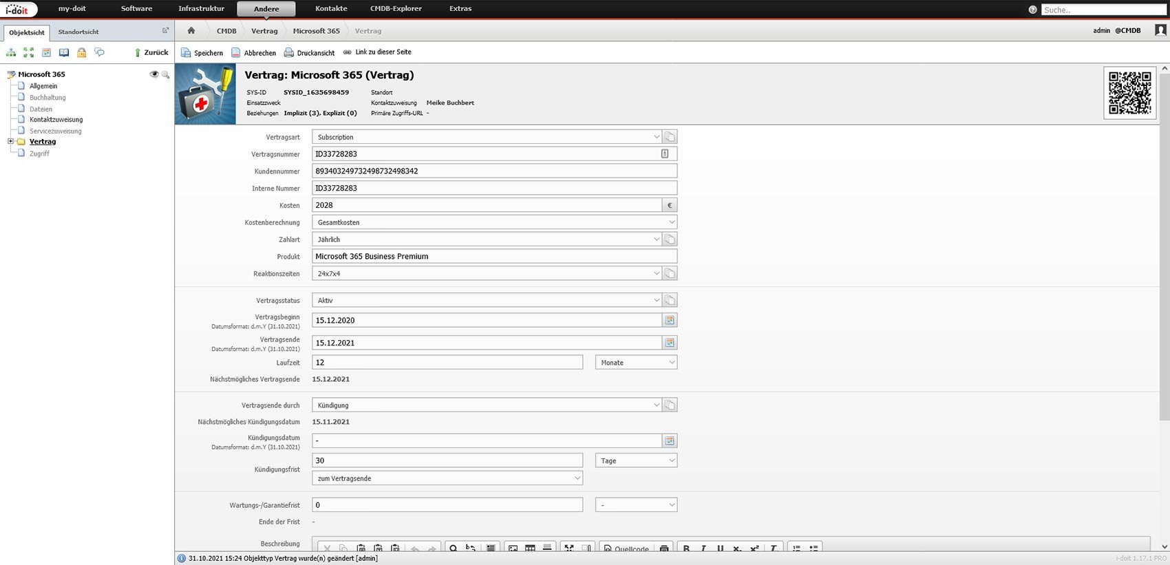
Task: Click the Speichern button
Action: point(202,52)
